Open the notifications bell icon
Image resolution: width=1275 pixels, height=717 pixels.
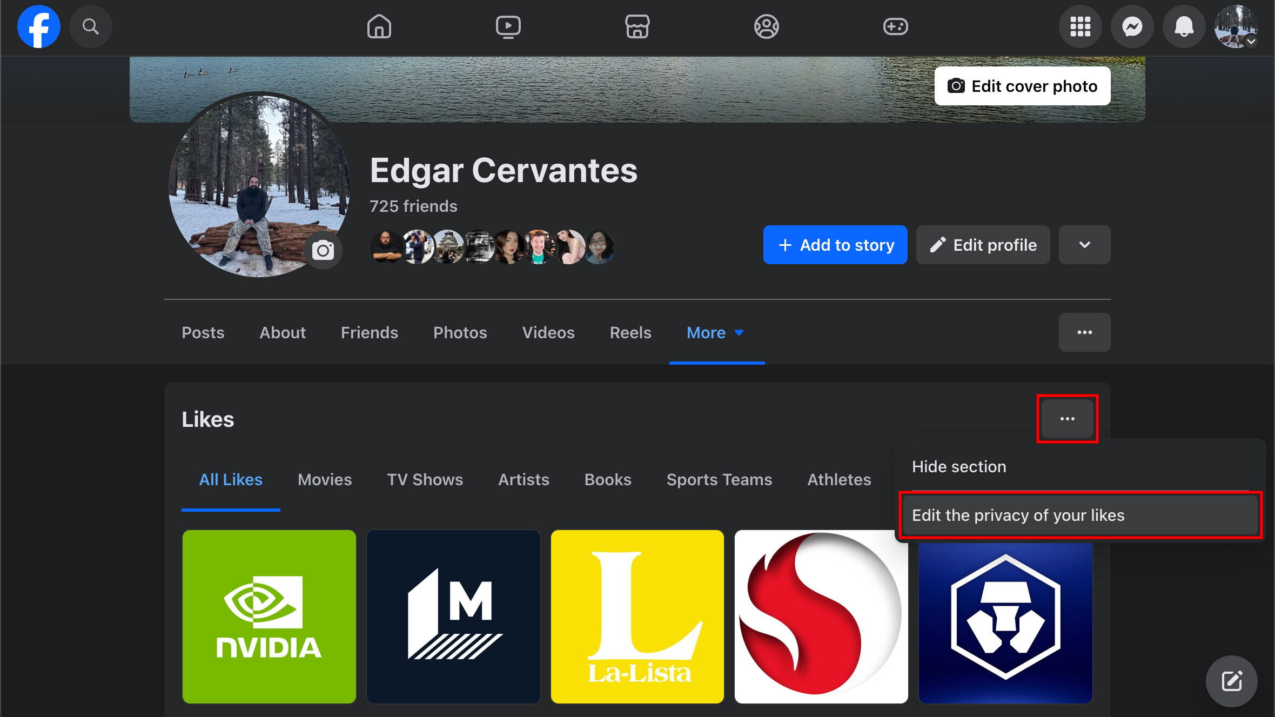[x=1184, y=26]
